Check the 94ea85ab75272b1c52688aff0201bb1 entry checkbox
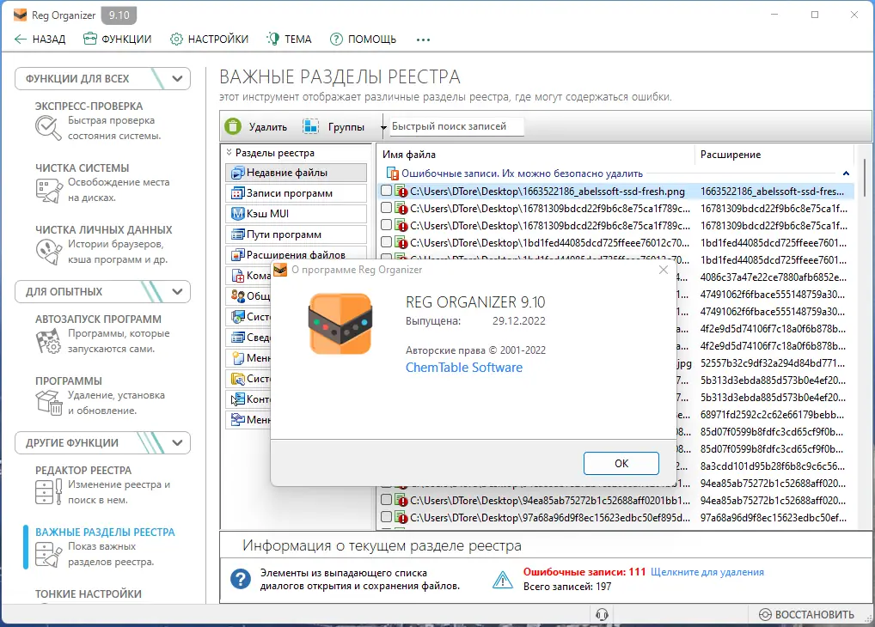The width and height of the screenshot is (875, 627). point(386,500)
